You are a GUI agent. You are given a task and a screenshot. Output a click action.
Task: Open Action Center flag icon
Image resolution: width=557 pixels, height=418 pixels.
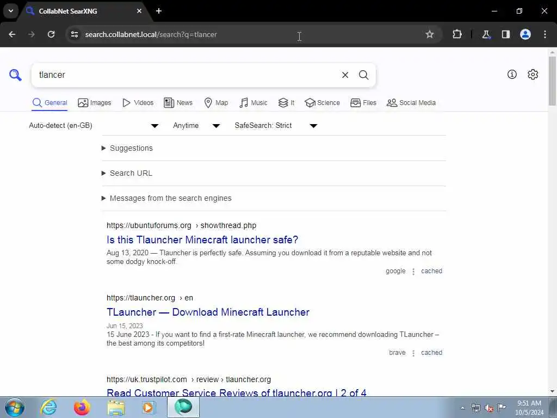pyautogui.click(x=502, y=407)
